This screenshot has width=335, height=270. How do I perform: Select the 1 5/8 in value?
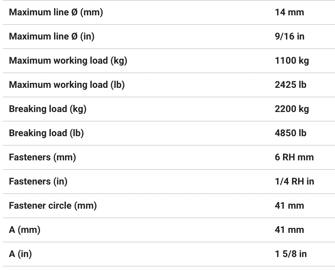tap(291, 254)
